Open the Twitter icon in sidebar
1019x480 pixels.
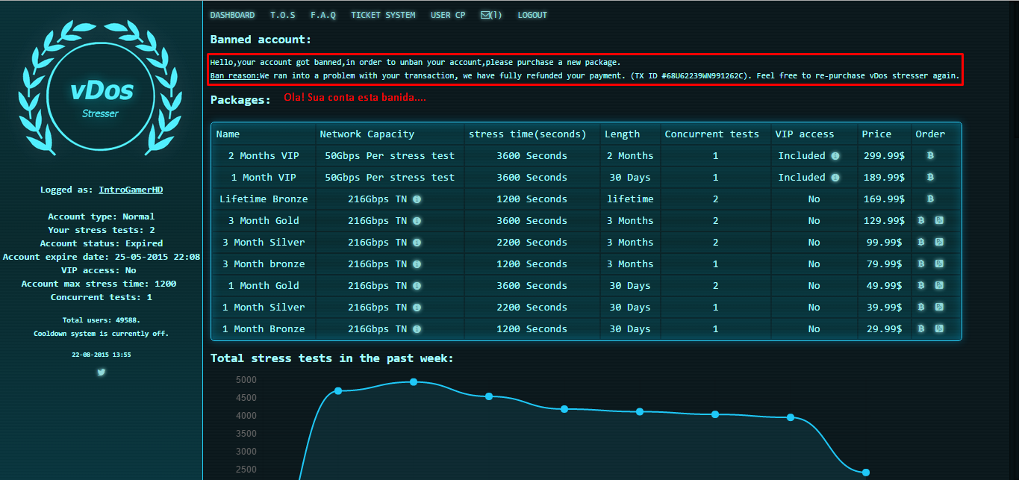101,372
